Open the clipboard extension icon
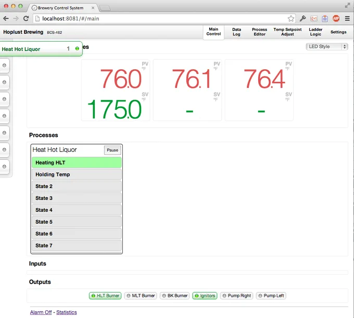354x318 pixels. coord(325,19)
